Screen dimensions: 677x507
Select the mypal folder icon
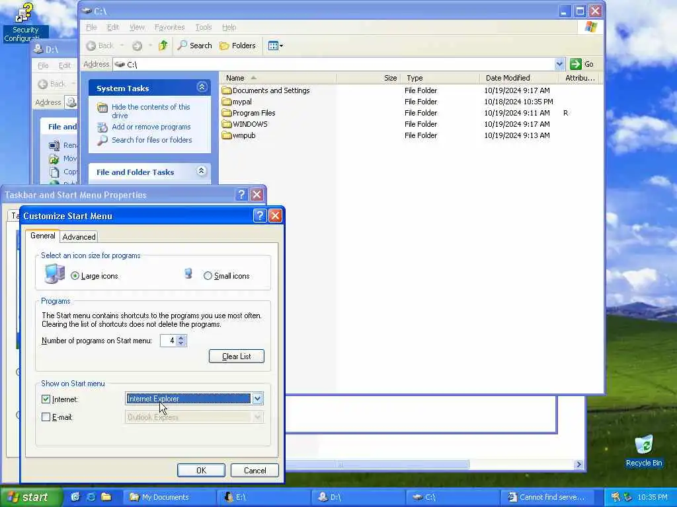coord(227,102)
